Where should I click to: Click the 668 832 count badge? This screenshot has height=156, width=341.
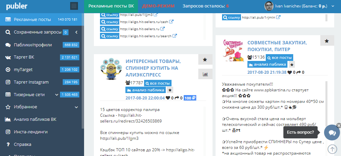(71, 45)
